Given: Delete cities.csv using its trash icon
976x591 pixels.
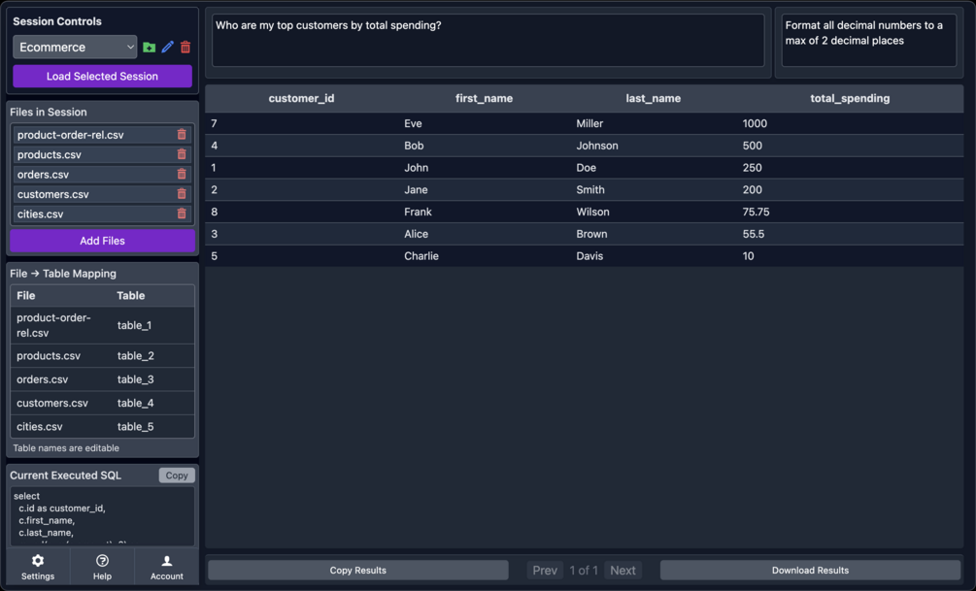Looking at the screenshot, I should click(182, 214).
